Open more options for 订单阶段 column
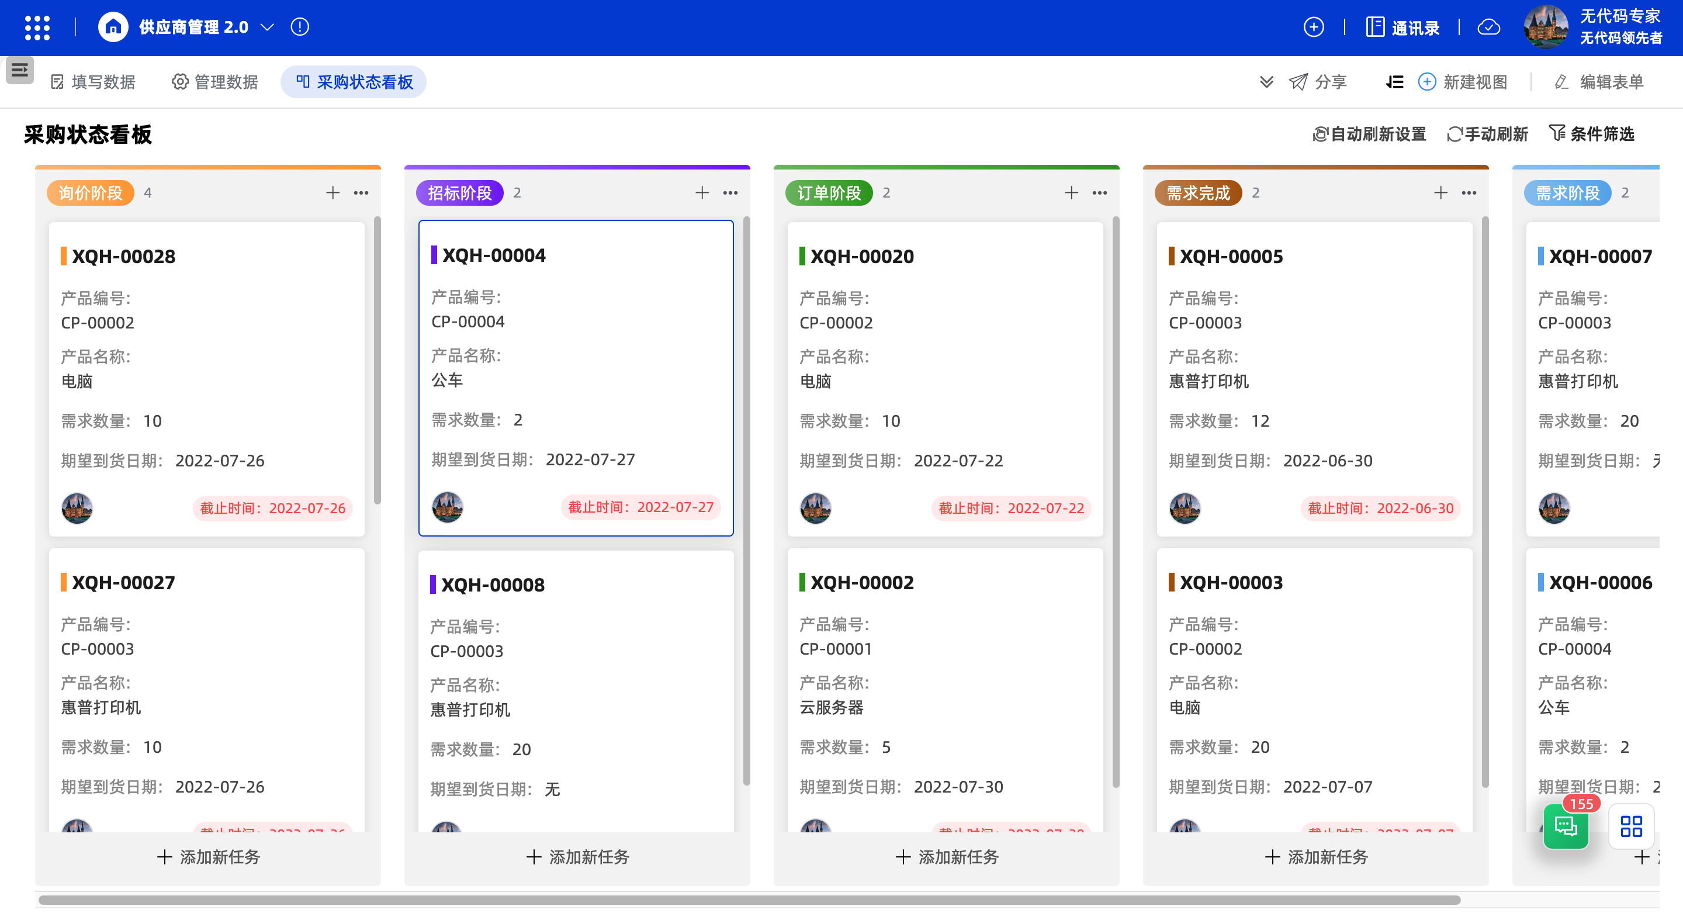The image size is (1683, 920). point(1100,193)
